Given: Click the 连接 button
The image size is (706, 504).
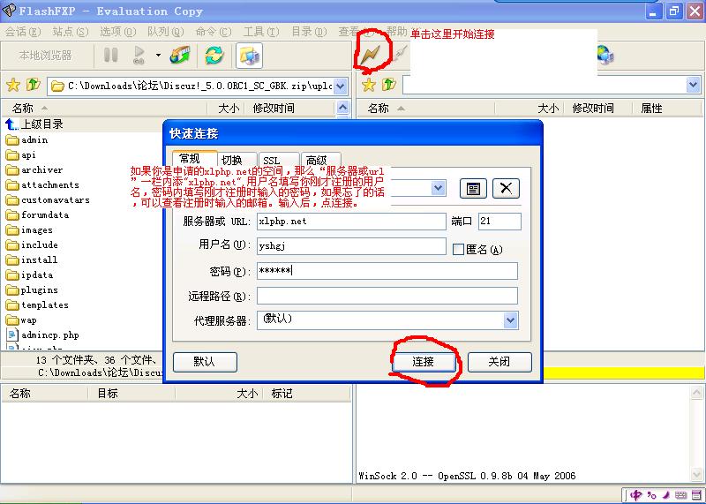Looking at the screenshot, I should tap(424, 362).
